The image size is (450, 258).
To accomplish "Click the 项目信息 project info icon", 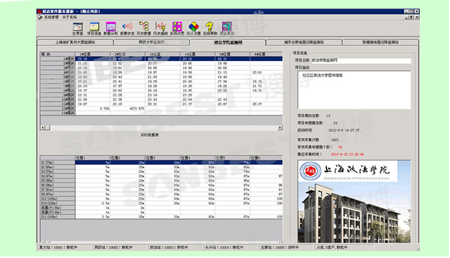I will click(x=94, y=28).
